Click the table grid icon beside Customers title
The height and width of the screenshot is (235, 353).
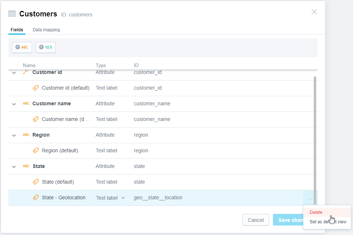pyautogui.click(x=12, y=13)
